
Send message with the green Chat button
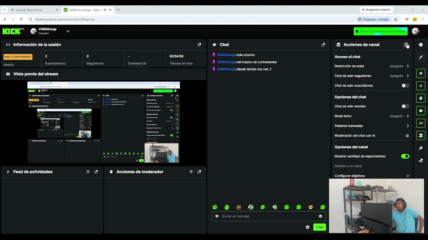[319, 227]
